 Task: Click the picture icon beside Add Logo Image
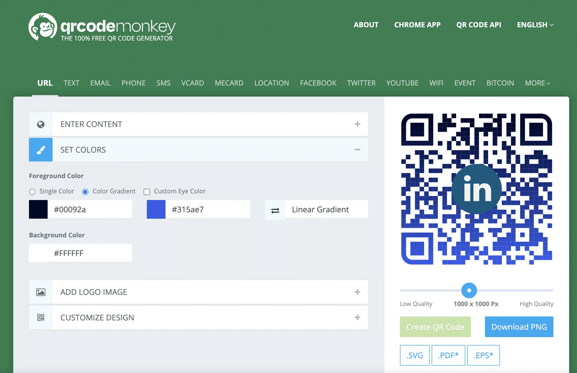coord(41,292)
